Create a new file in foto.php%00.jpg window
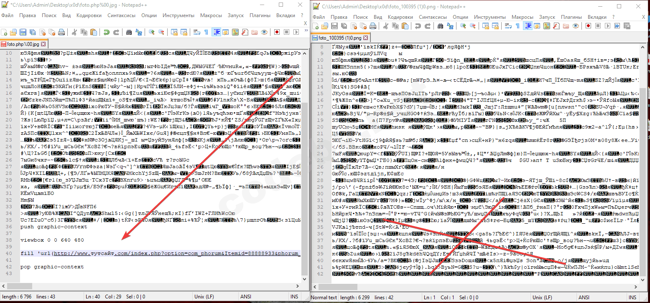 click(5, 32)
